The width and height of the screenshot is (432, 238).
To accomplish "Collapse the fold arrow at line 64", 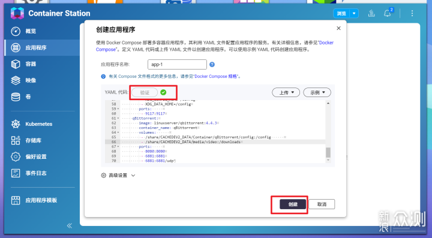I will pyautogui.click(x=118, y=132).
